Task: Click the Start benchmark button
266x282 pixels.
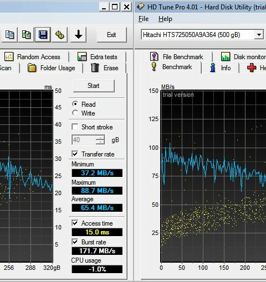Action: point(94,86)
